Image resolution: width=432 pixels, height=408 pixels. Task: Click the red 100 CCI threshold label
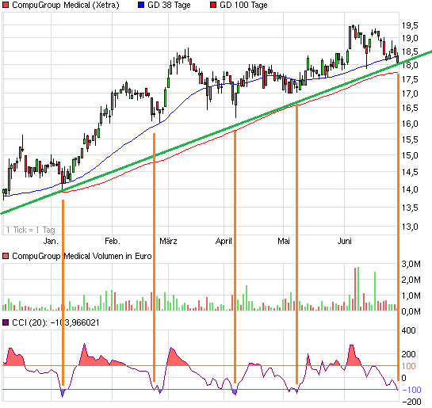408,366
